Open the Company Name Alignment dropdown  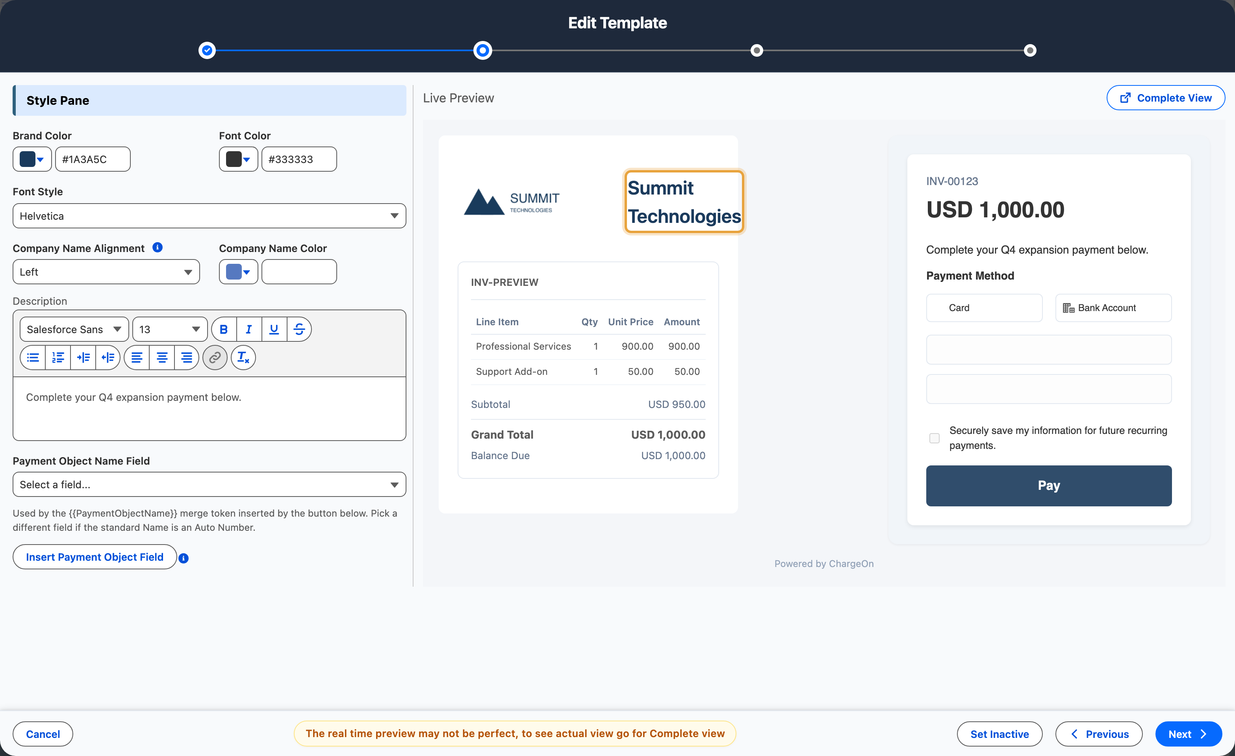tap(106, 272)
